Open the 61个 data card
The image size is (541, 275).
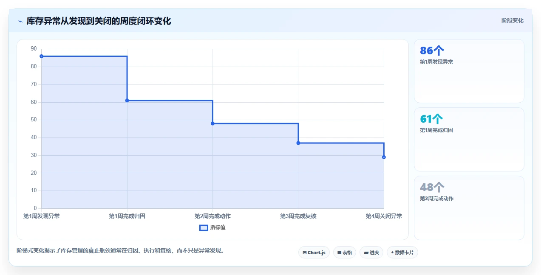[x=469, y=140]
